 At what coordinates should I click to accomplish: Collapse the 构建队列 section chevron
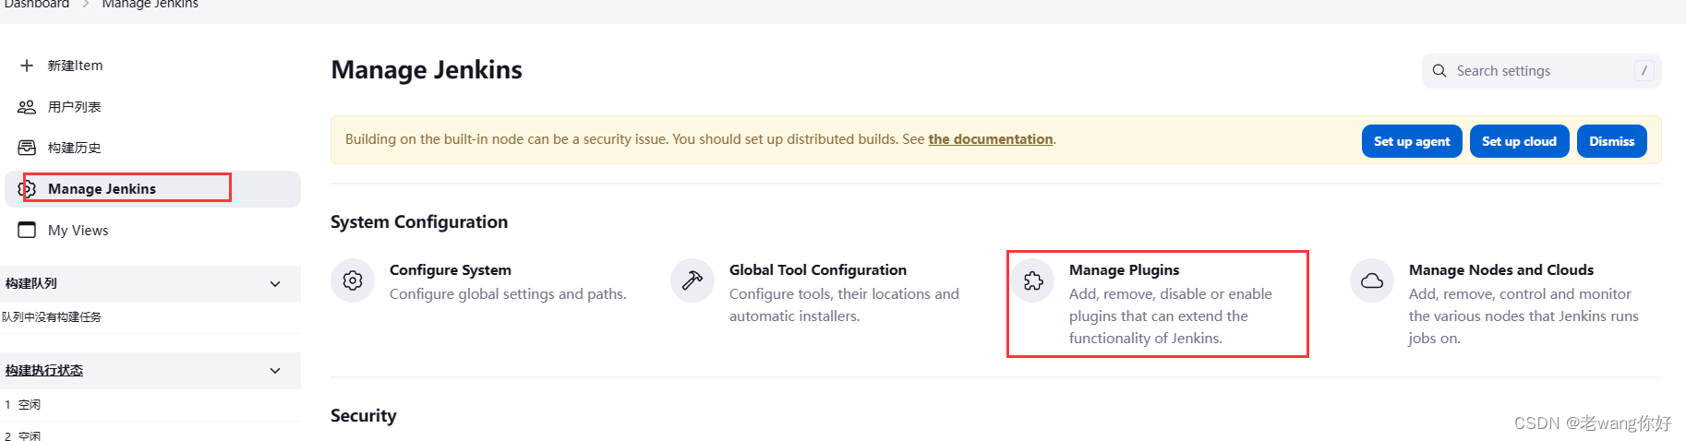click(x=275, y=284)
